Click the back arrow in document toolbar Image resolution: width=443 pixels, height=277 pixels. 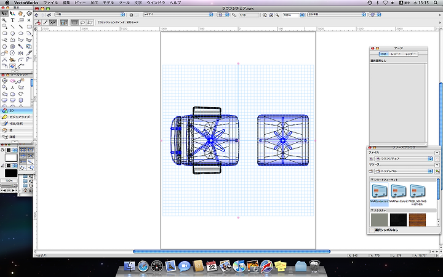point(36,15)
